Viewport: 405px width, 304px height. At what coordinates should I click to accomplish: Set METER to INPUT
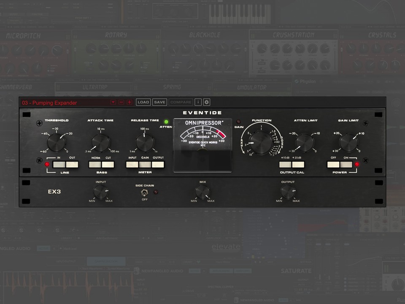click(132, 164)
